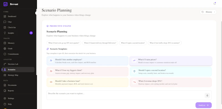The width and height of the screenshot is (222, 109).
Task: Select 'What if food costs go up 20%' chip
Action: [64, 43]
